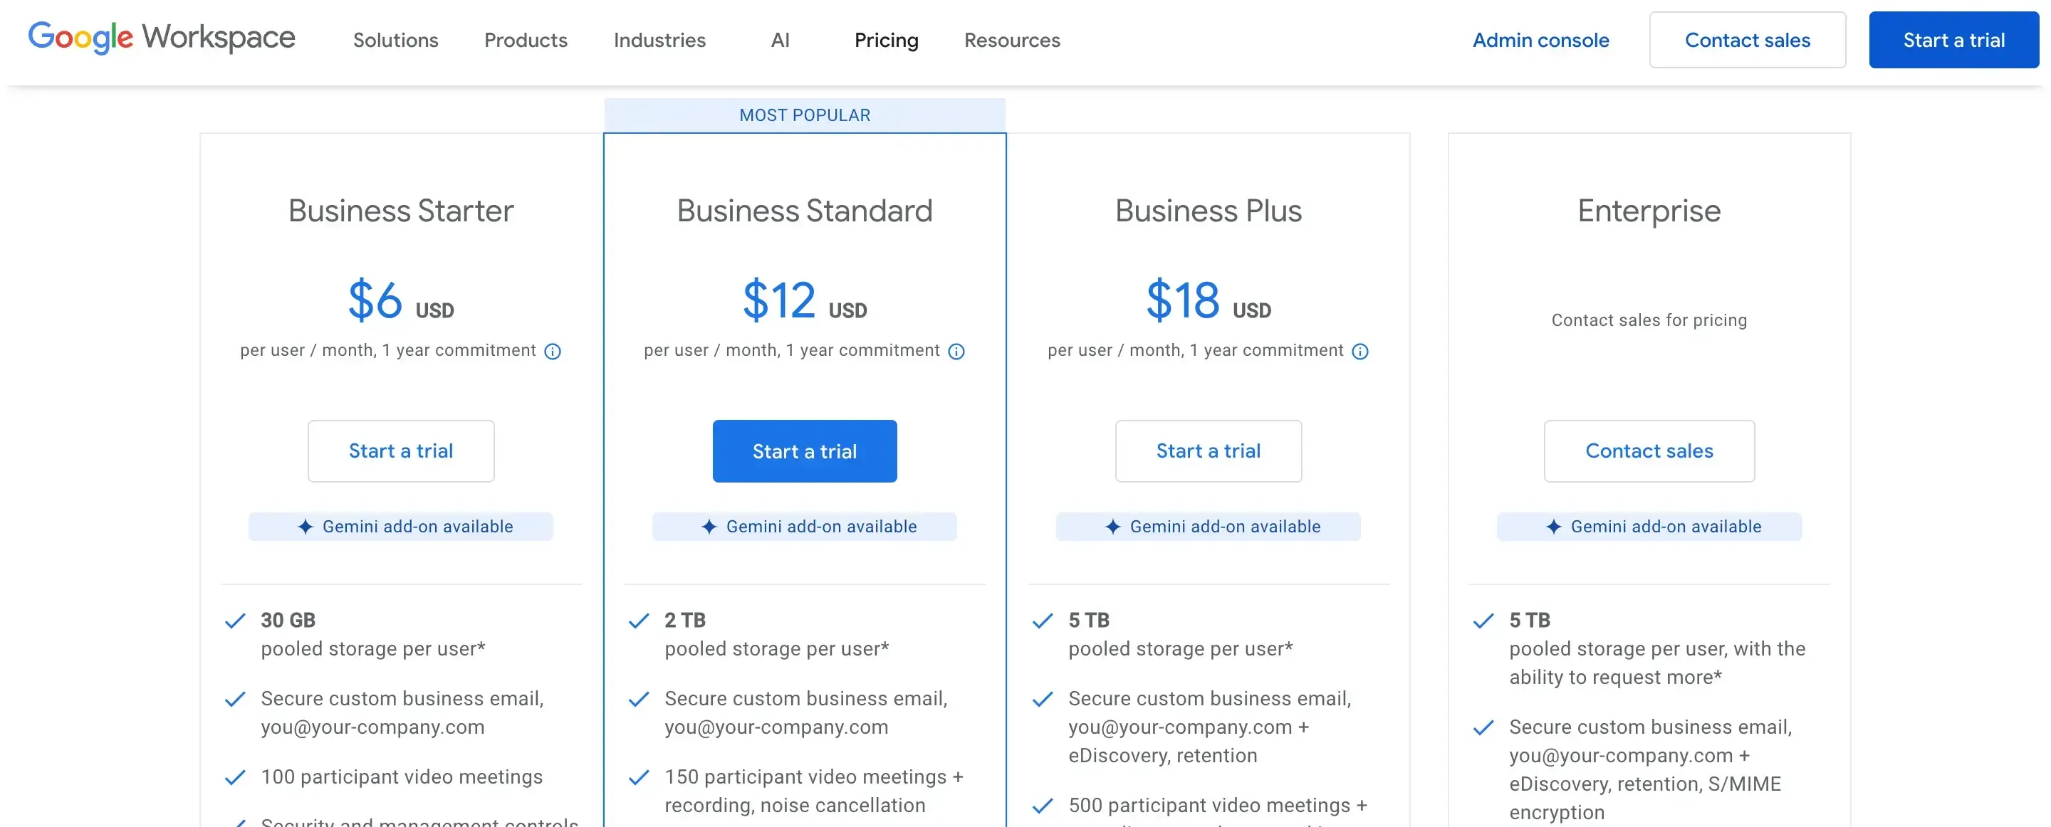The image size is (2051, 827).
Task: Click Gemini sparkle icon in Business Standard card
Action: click(x=709, y=527)
